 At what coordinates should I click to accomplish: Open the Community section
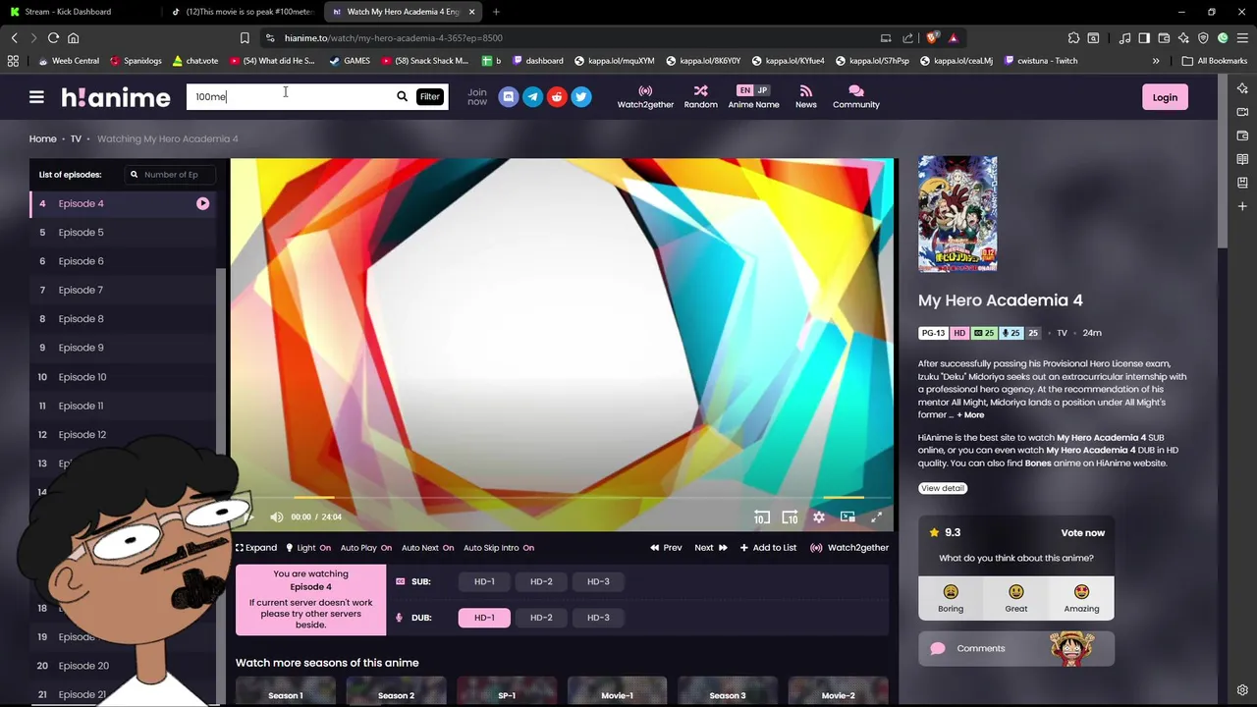(x=856, y=96)
